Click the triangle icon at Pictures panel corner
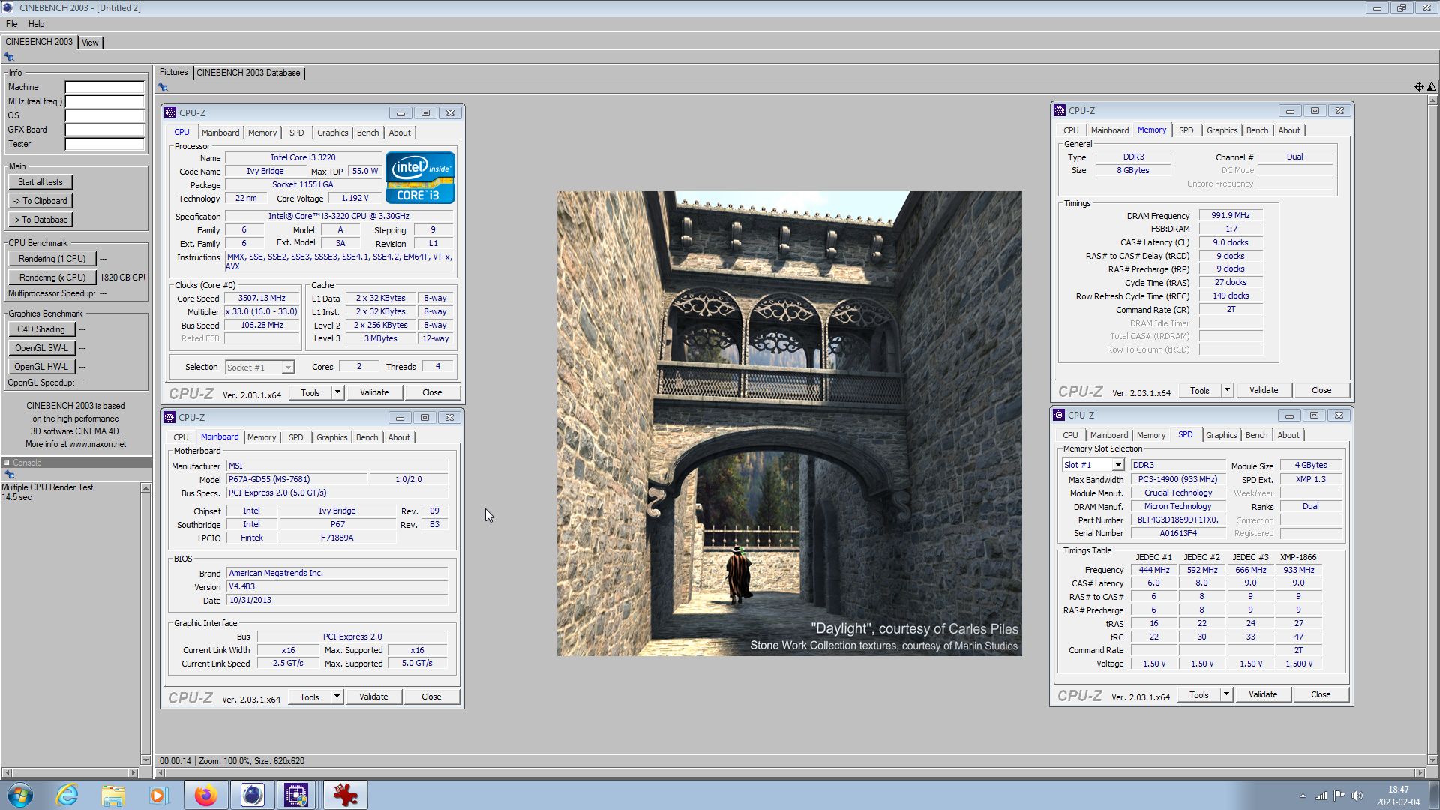 click(x=1432, y=87)
